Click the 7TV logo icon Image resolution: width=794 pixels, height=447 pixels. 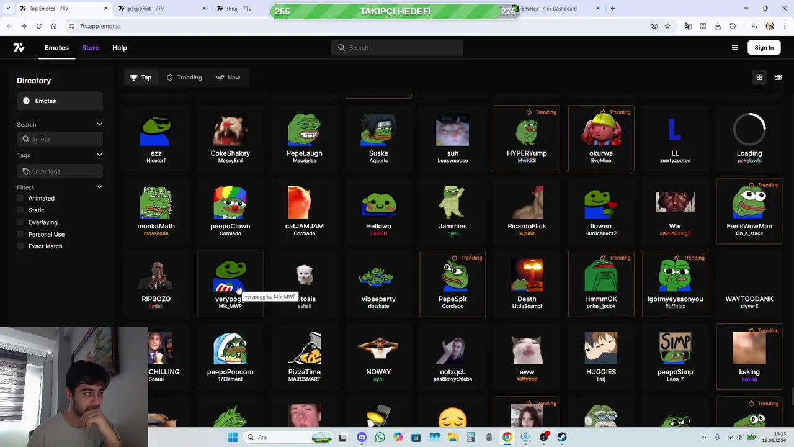point(19,48)
